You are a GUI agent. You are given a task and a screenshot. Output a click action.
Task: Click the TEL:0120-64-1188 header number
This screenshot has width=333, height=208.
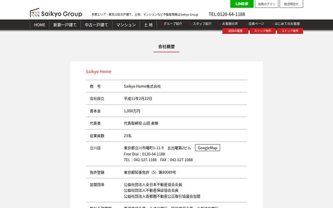point(227,14)
